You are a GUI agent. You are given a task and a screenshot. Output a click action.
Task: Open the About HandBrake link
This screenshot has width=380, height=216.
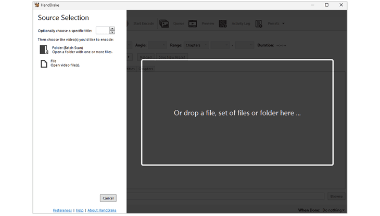pyautogui.click(x=102, y=210)
